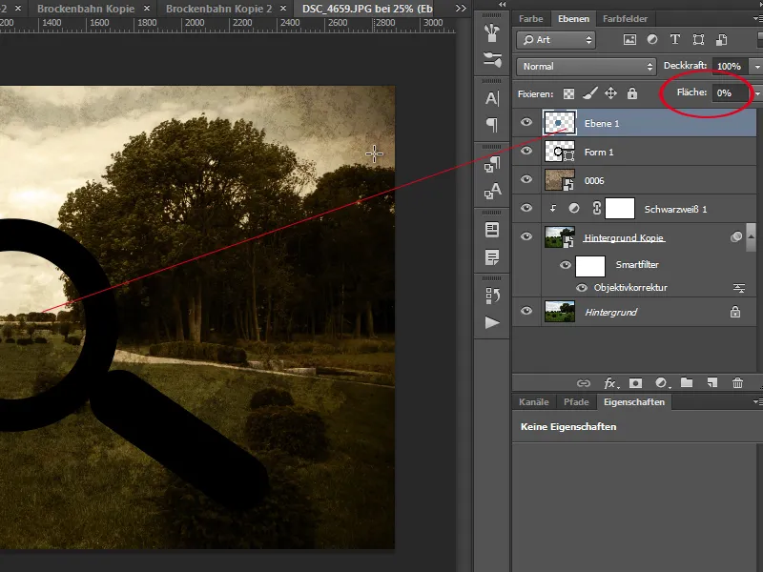The height and width of the screenshot is (572, 763).
Task: Toggle visibility of Hintergrund Kopie layer
Action: (526, 236)
